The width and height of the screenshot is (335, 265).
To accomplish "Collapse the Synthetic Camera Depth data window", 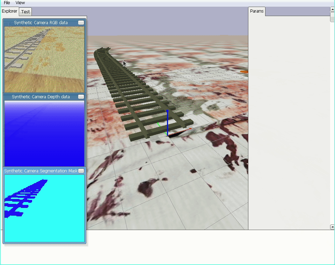I will tap(81, 97).
